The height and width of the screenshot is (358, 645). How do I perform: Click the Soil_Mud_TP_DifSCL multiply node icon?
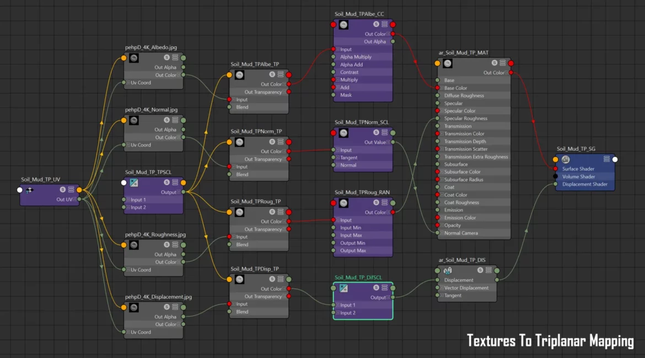343,288
